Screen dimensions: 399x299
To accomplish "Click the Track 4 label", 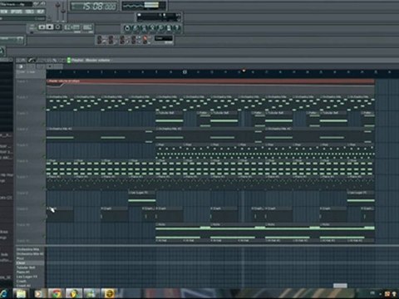I will (x=22, y=130).
